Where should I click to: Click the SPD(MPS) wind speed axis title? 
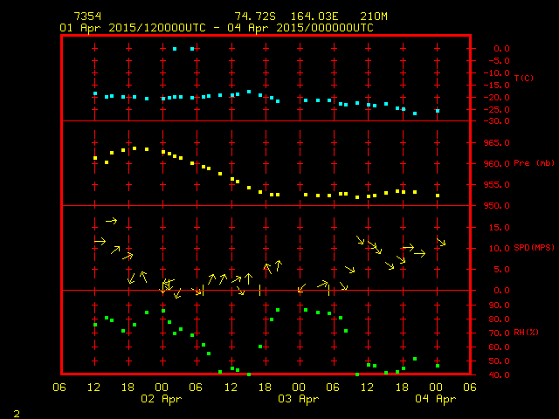[x=534, y=247]
